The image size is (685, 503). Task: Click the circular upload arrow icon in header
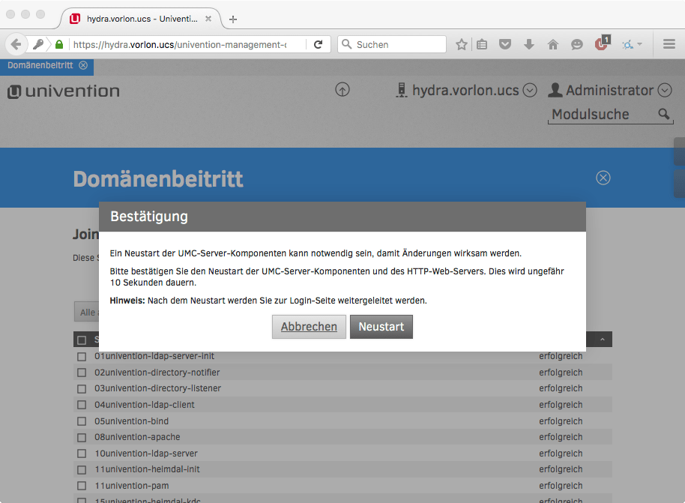[x=342, y=90]
